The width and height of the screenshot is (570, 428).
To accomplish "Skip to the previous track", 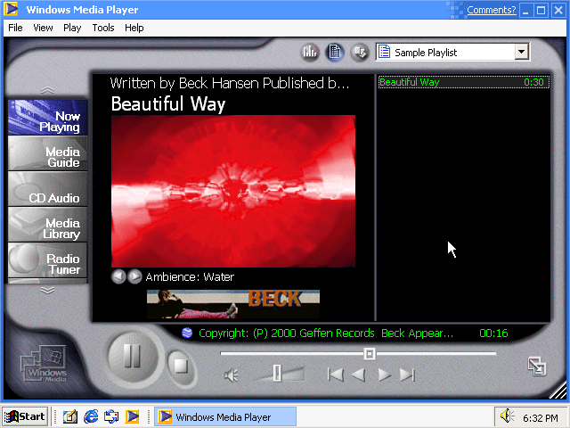I will coord(335,374).
